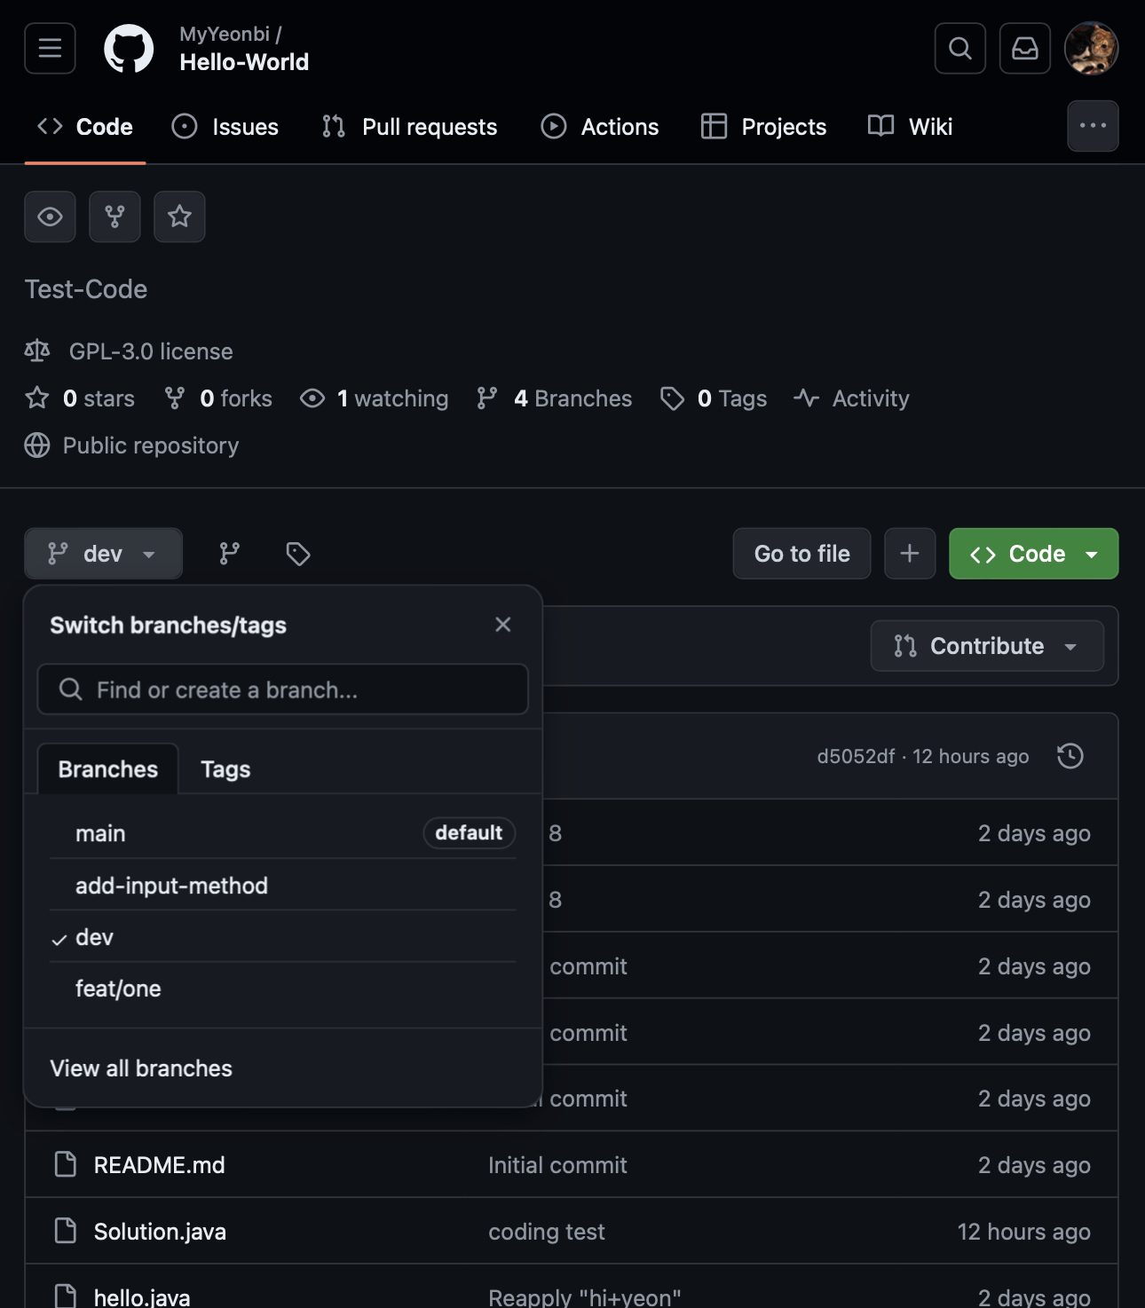Open the hamburger navigation menu
The width and height of the screenshot is (1145, 1308).
point(50,48)
